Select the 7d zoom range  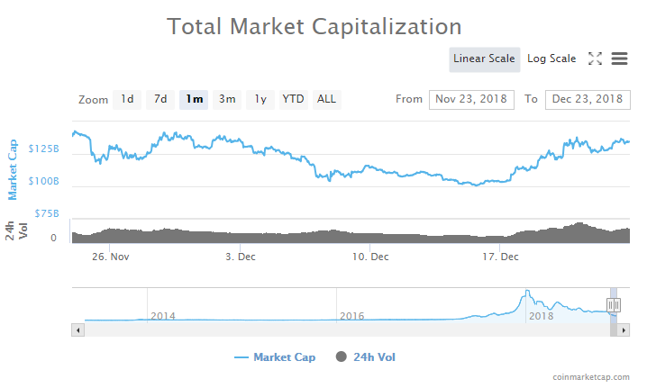159,99
